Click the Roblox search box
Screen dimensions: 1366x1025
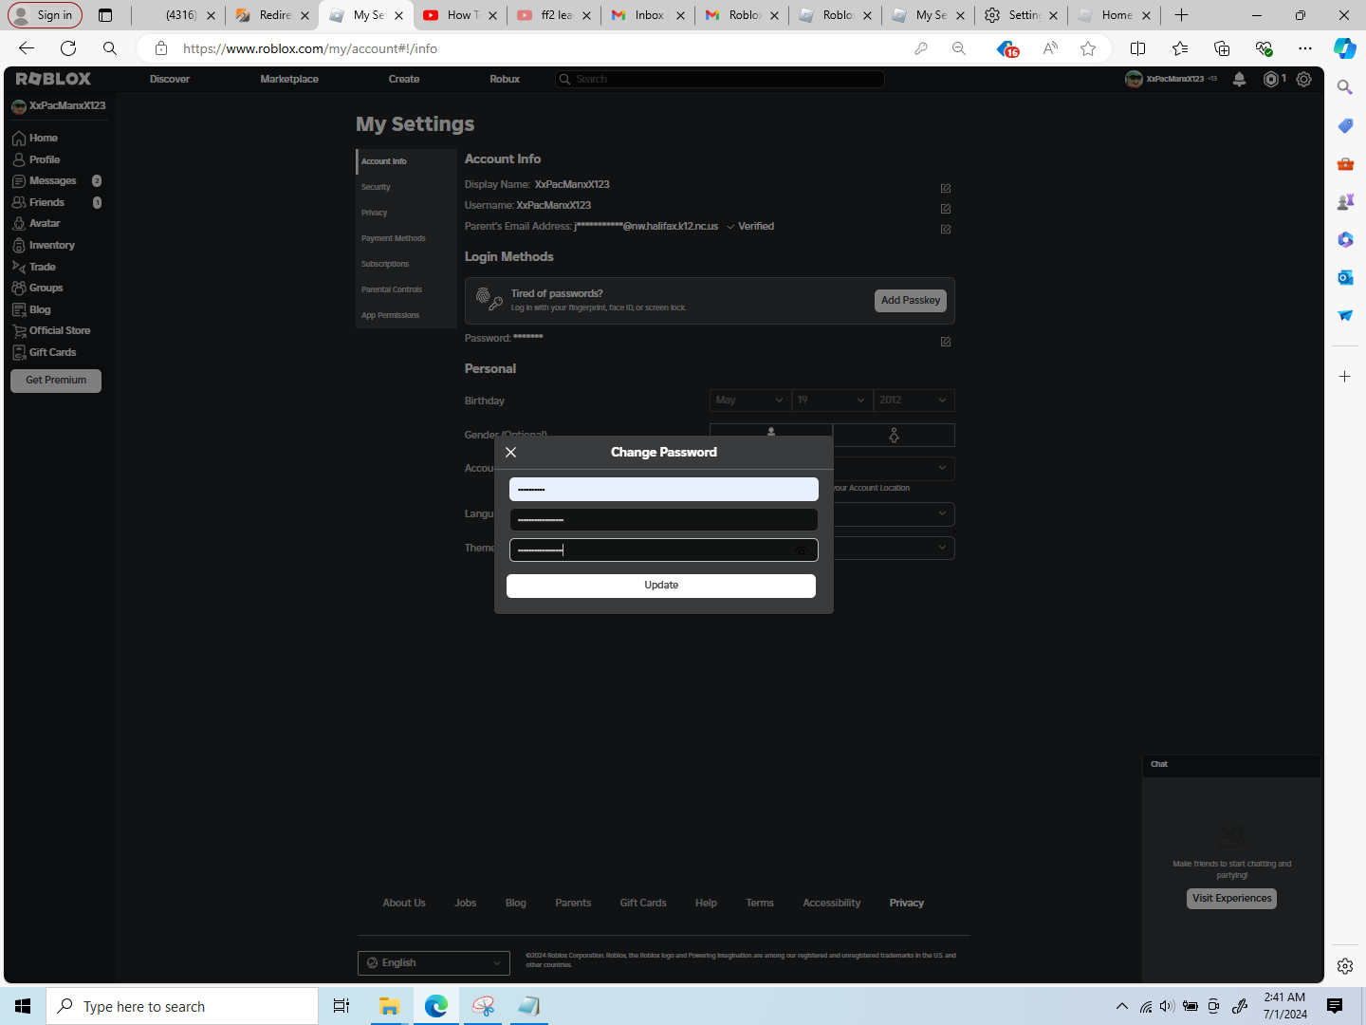click(720, 80)
